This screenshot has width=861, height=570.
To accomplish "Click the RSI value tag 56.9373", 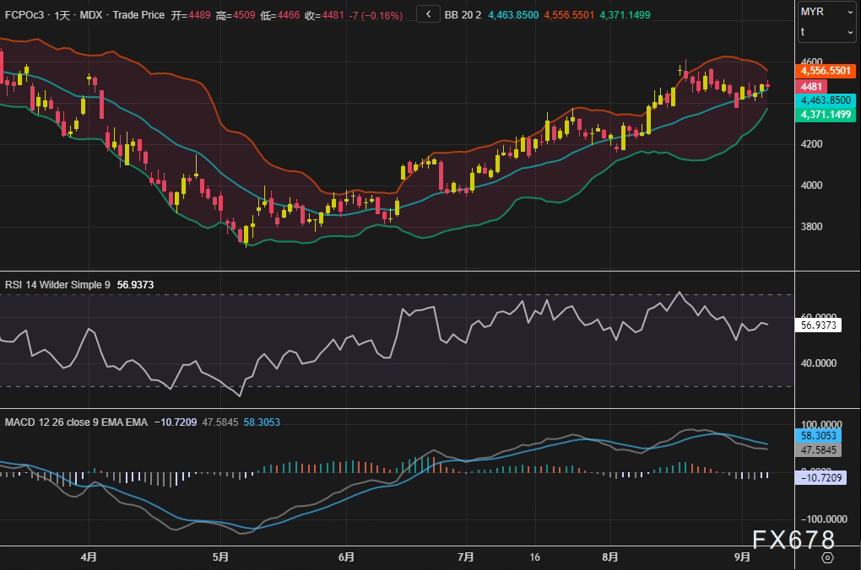I will 817,325.
